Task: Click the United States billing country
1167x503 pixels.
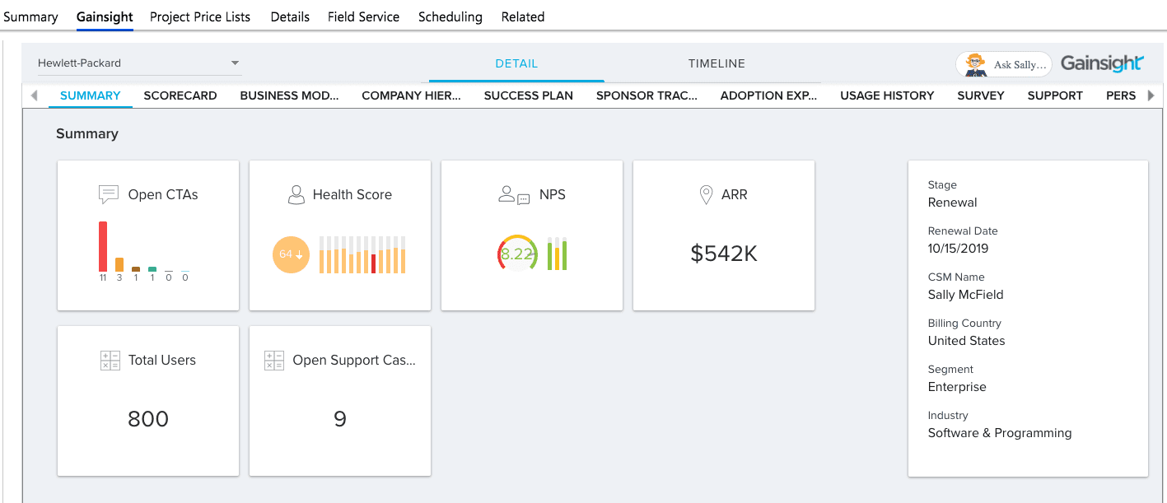Action: pos(967,341)
